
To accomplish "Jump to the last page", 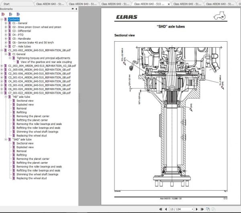I will tap(202, 209).
